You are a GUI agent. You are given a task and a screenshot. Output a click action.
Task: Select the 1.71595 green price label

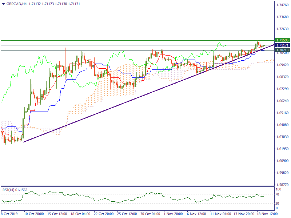282,40
